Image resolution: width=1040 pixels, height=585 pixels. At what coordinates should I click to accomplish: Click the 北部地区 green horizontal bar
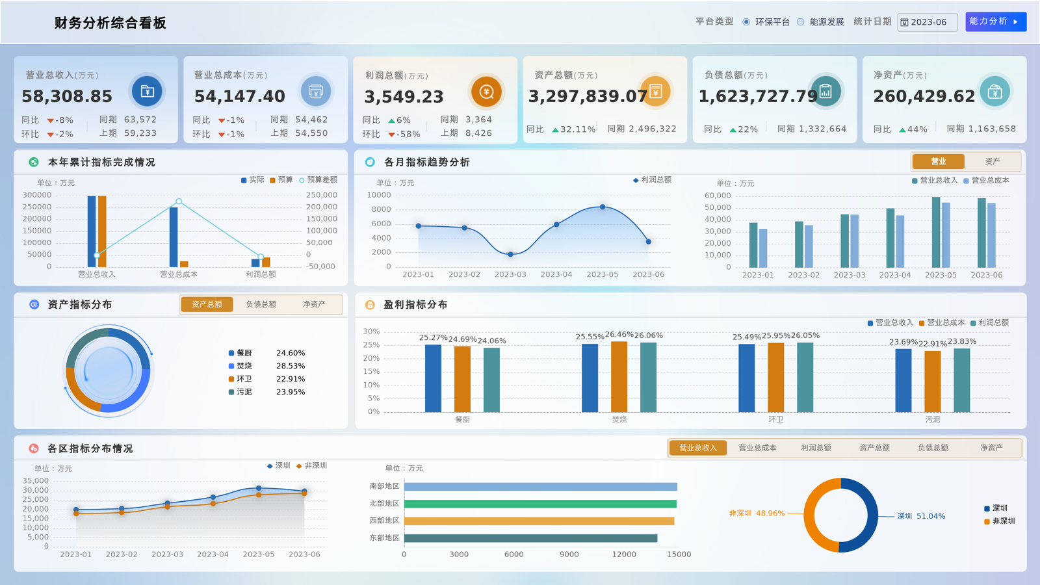(x=540, y=504)
